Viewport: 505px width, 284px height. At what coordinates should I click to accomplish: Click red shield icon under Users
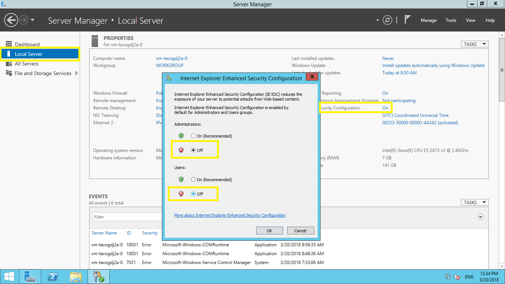point(181,194)
